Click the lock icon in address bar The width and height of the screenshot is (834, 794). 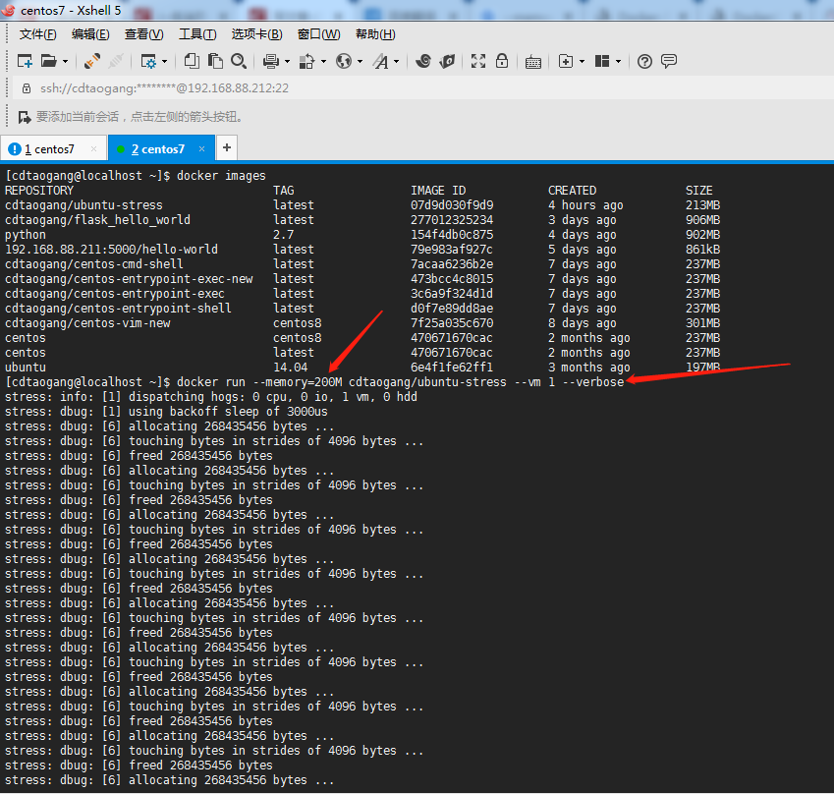coord(27,88)
